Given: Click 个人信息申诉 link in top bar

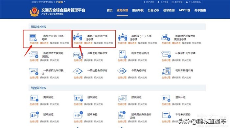Looking at the screenshot, I should pos(193,2).
